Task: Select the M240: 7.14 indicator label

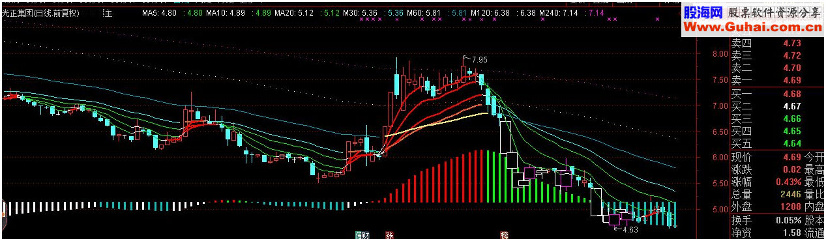Action: (x=559, y=13)
